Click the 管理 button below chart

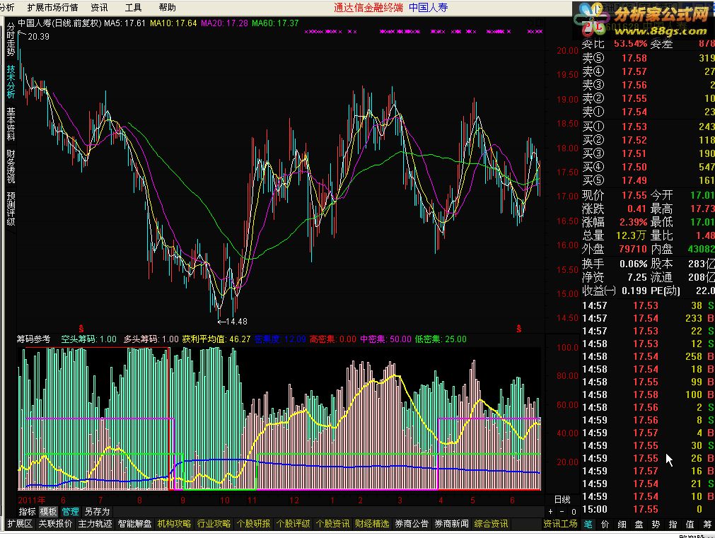[70, 512]
